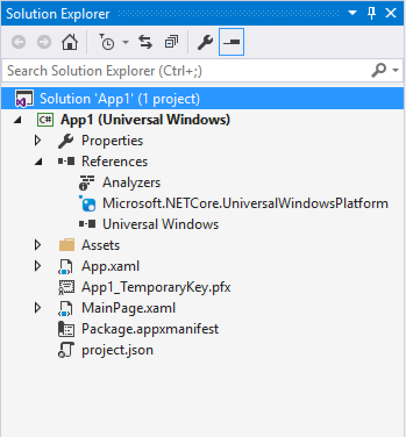Select the project.json file
The height and width of the screenshot is (437, 406).
point(117,350)
